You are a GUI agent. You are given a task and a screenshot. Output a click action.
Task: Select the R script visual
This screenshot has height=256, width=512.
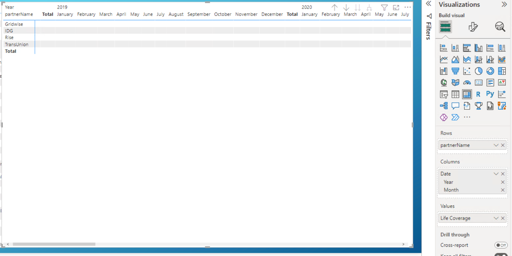(478, 94)
